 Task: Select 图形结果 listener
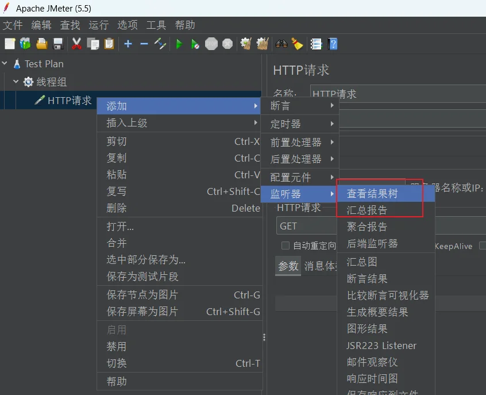coord(386,329)
